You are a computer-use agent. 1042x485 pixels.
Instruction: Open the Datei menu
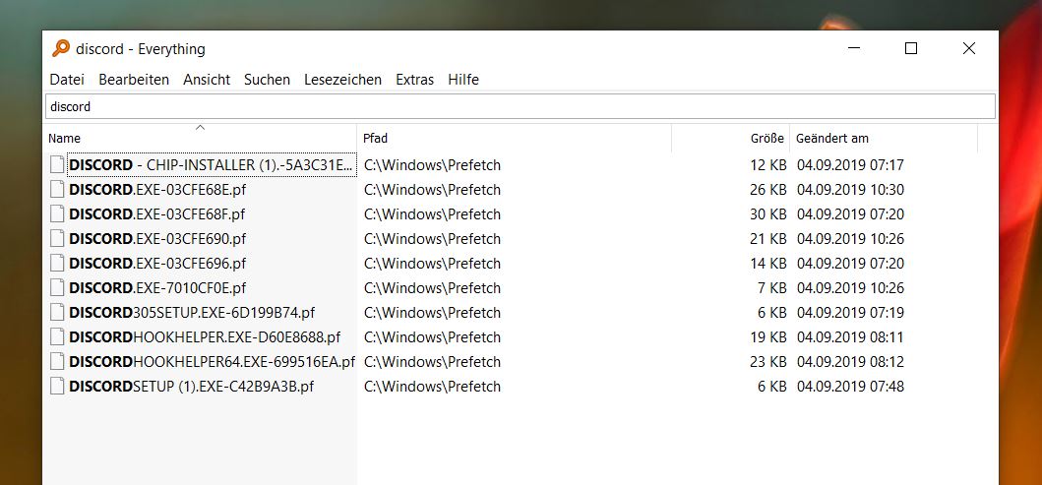point(67,80)
